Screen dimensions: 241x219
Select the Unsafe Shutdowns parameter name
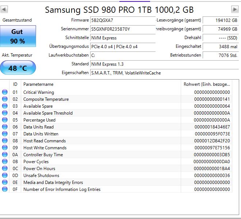tap(41, 175)
